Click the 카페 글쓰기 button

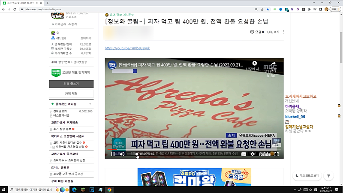71,84
